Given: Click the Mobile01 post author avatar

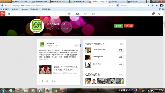Looking at the screenshot, I should (x=42, y=44).
